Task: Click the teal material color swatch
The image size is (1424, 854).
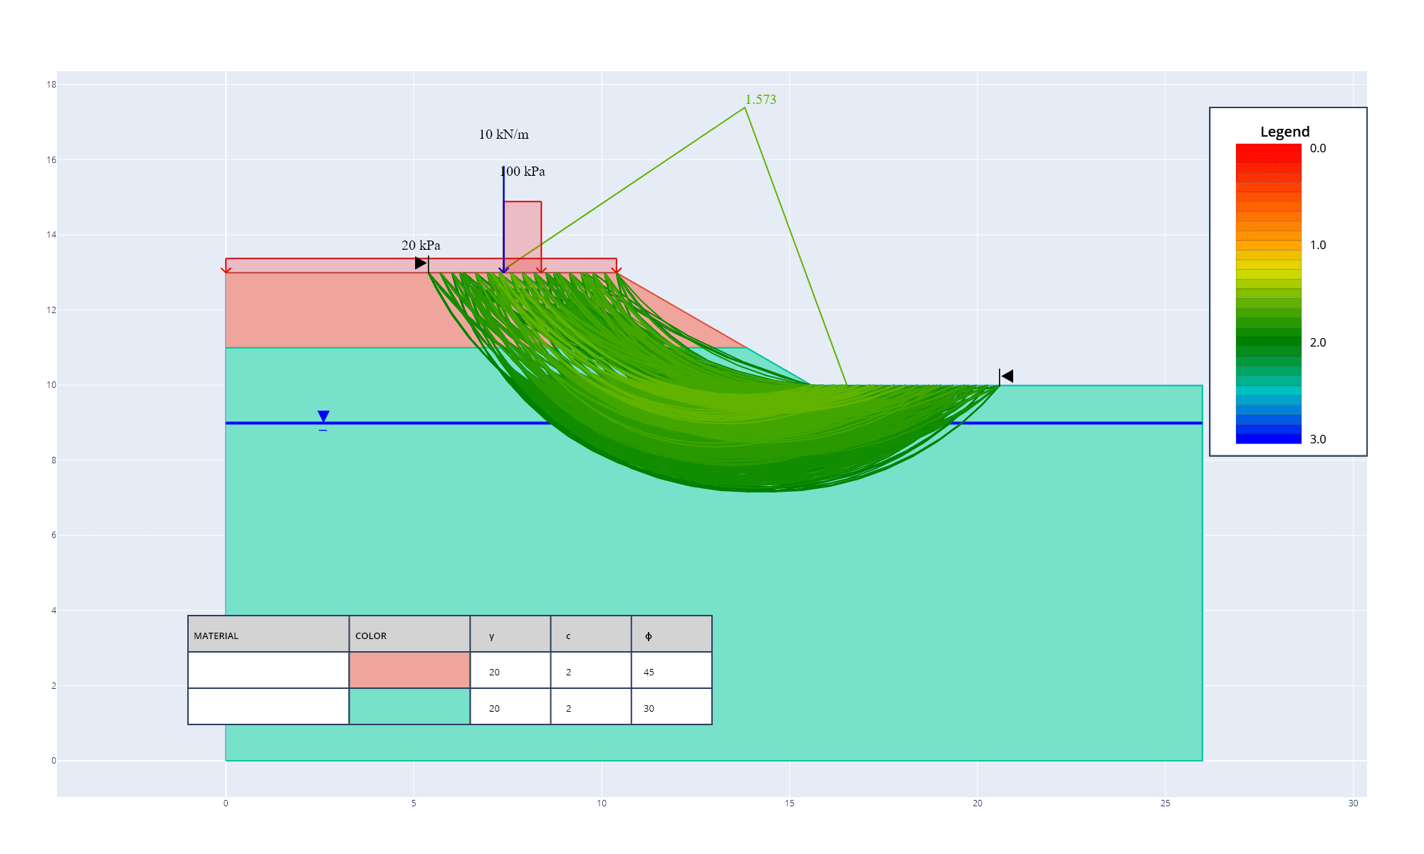Action: 409,707
